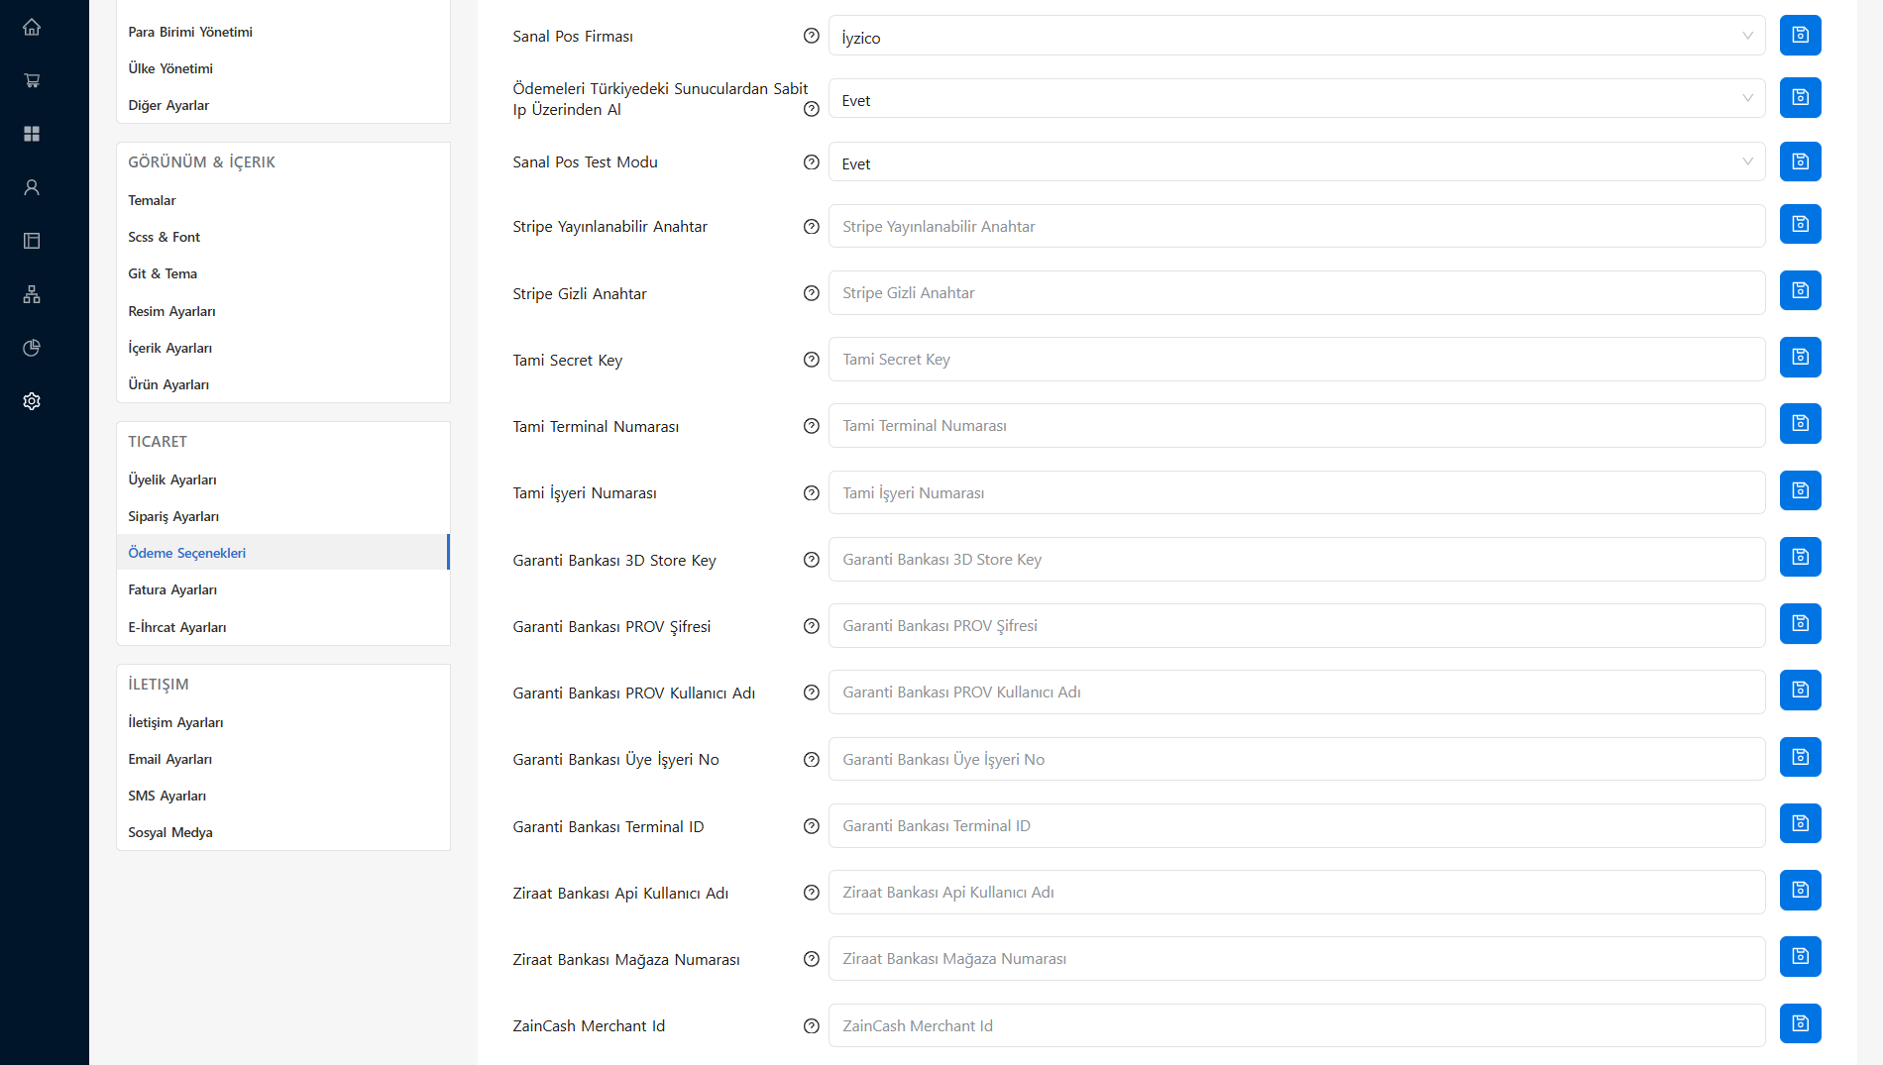Open SMS Ayarları
Viewport: 1883px width, 1065px height.
[x=166, y=796]
